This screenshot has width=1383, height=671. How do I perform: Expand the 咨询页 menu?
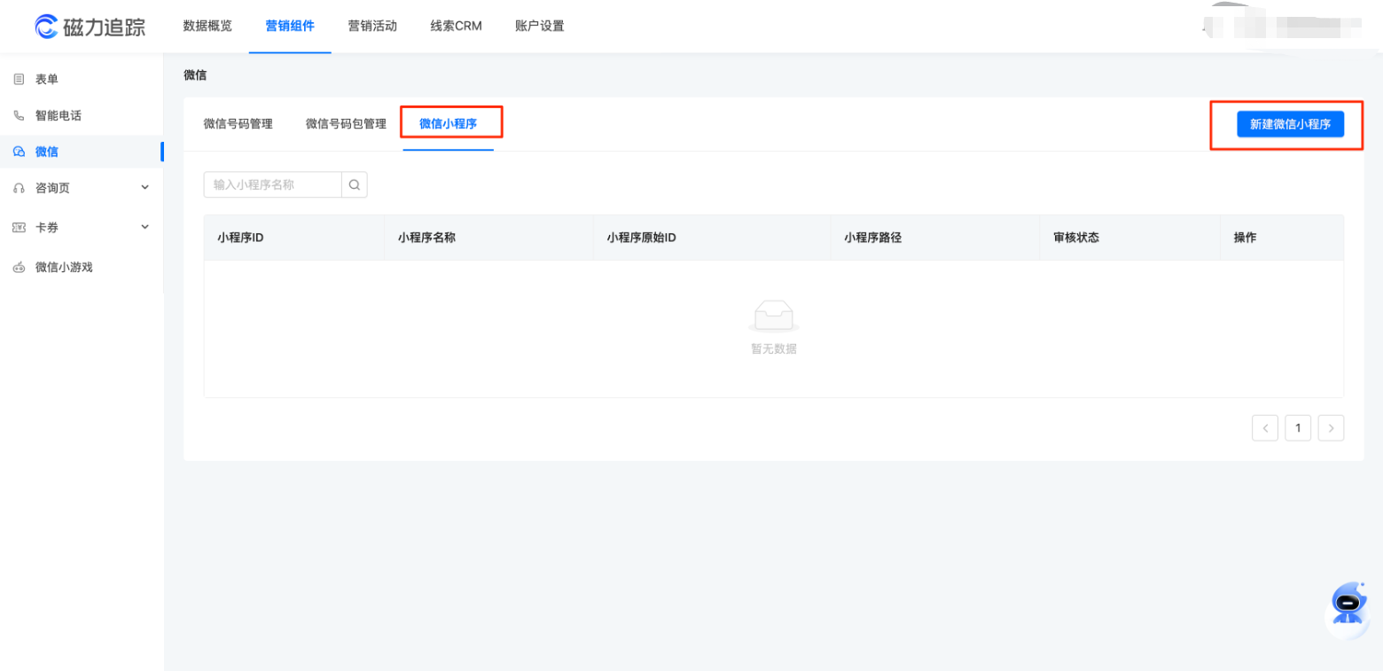145,187
